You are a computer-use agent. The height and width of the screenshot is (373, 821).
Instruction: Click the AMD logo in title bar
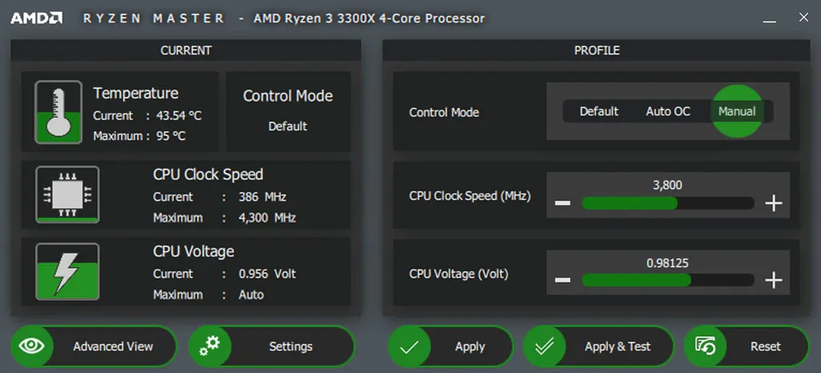(36, 18)
